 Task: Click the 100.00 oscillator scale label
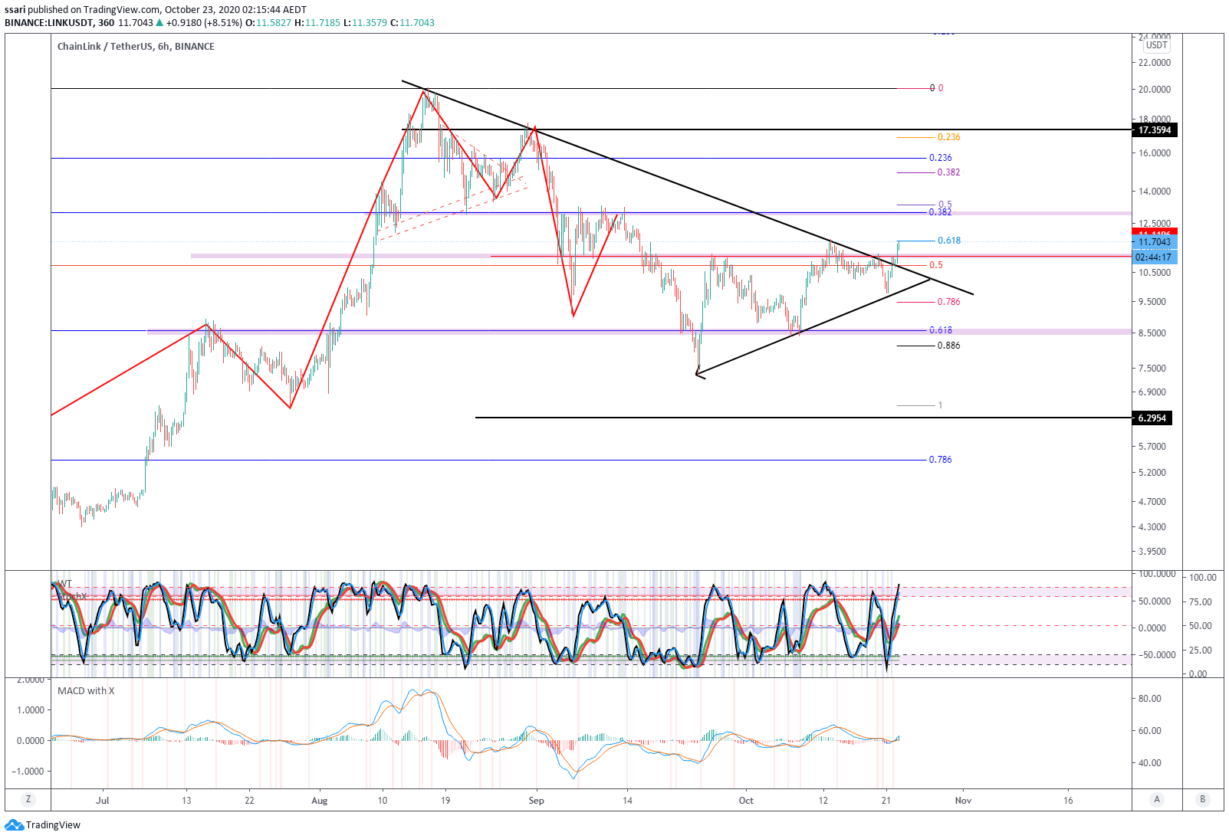pos(1202,578)
